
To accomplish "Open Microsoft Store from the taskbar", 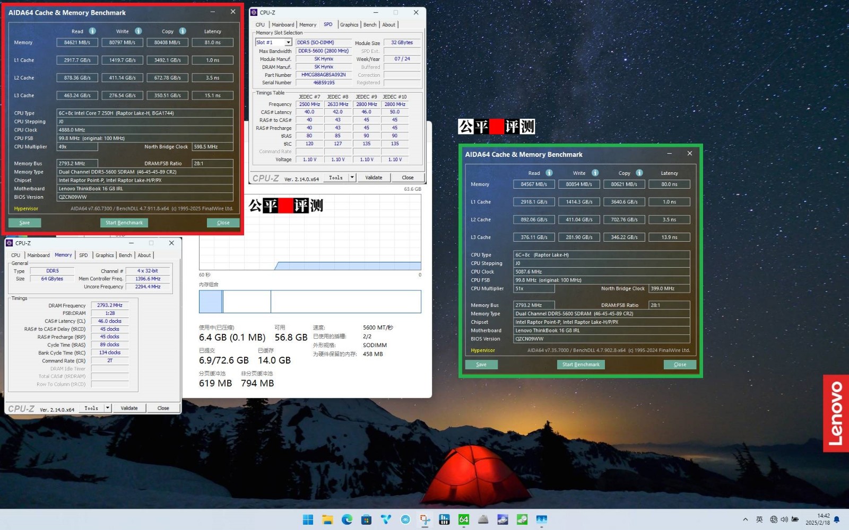I will click(366, 519).
